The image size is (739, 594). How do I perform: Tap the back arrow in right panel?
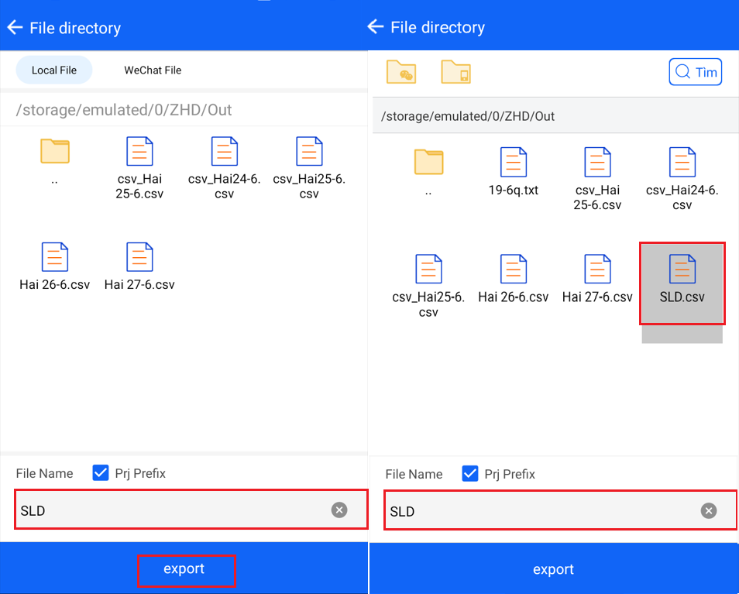click(376, 27)
